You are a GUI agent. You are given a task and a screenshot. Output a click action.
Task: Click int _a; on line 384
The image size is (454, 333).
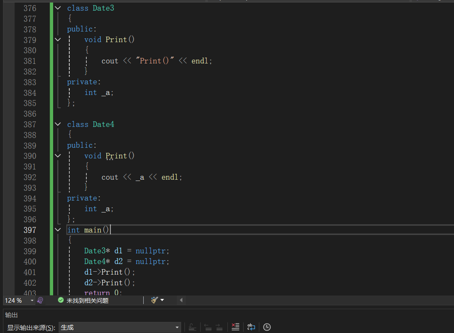pos(99,92)
